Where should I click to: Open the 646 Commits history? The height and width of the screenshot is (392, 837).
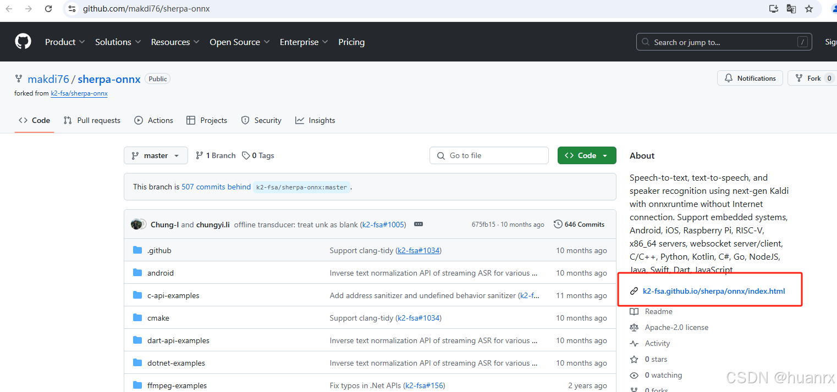579,224
